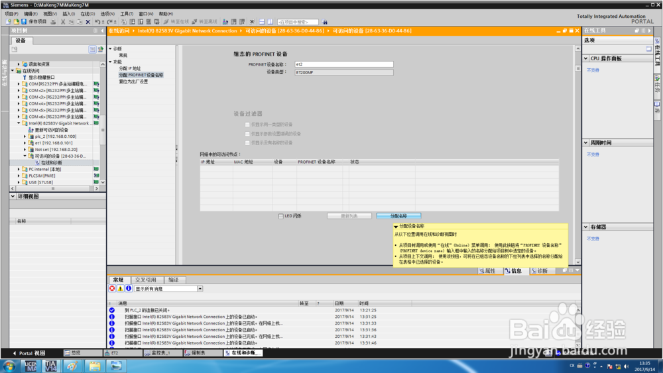Click the vertical split editor icon
This screenshot has width=663, height=373.
(271, 22)
